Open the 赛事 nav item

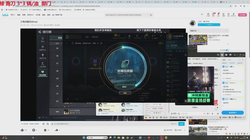point(49,15)
